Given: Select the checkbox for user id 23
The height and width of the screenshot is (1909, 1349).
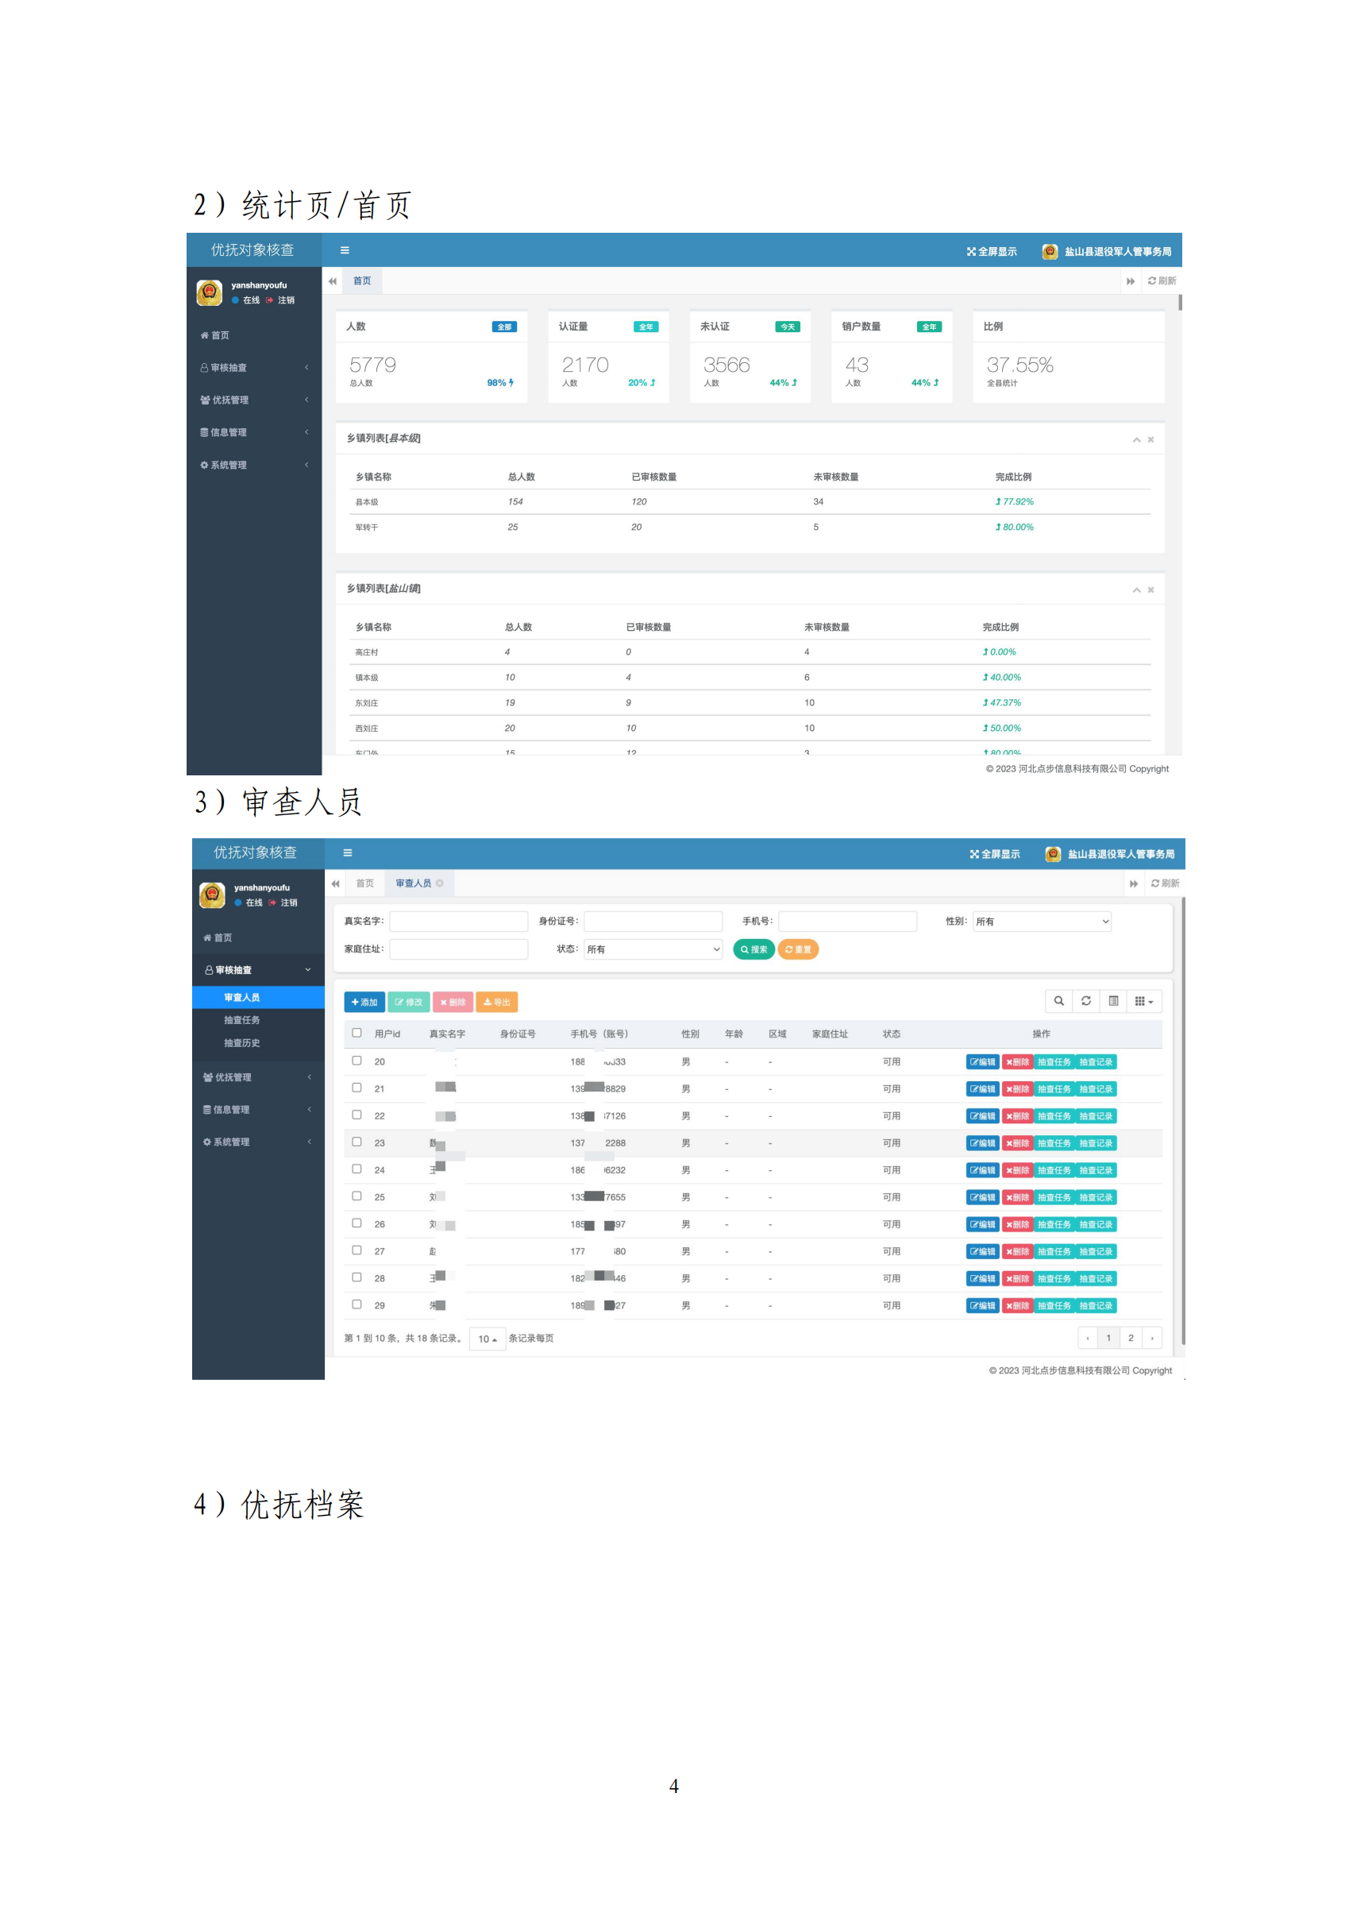Looking at the screenshot, I should (x=357, y=1142).
